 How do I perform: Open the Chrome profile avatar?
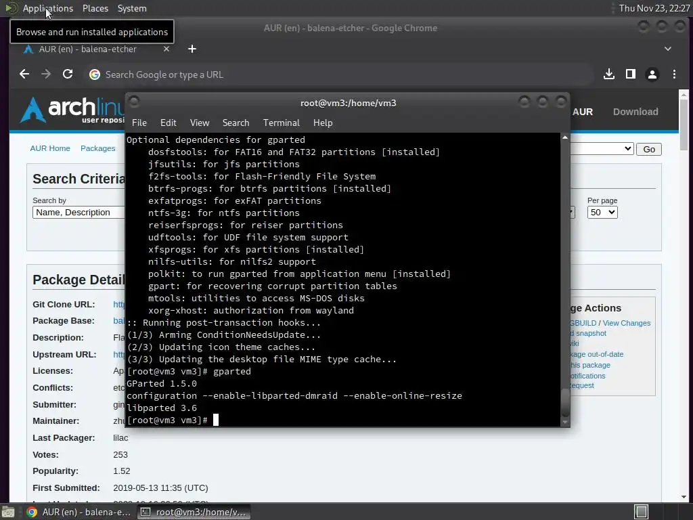pos(652,74)
